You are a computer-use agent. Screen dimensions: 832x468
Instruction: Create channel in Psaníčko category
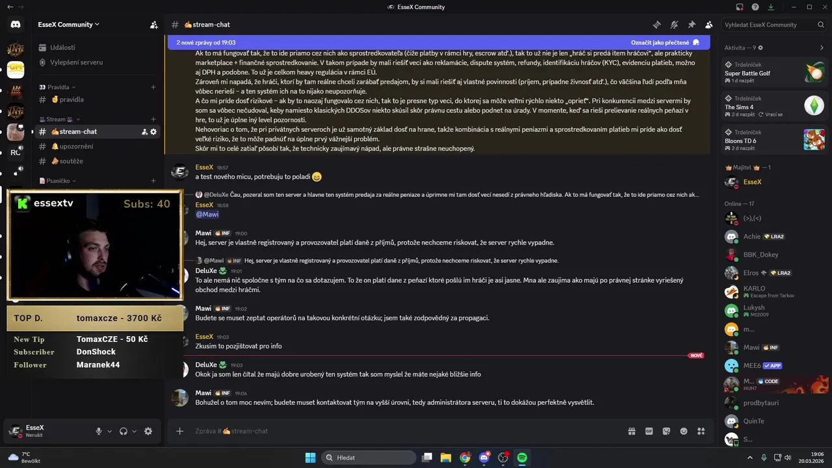(x=153, y=181)
